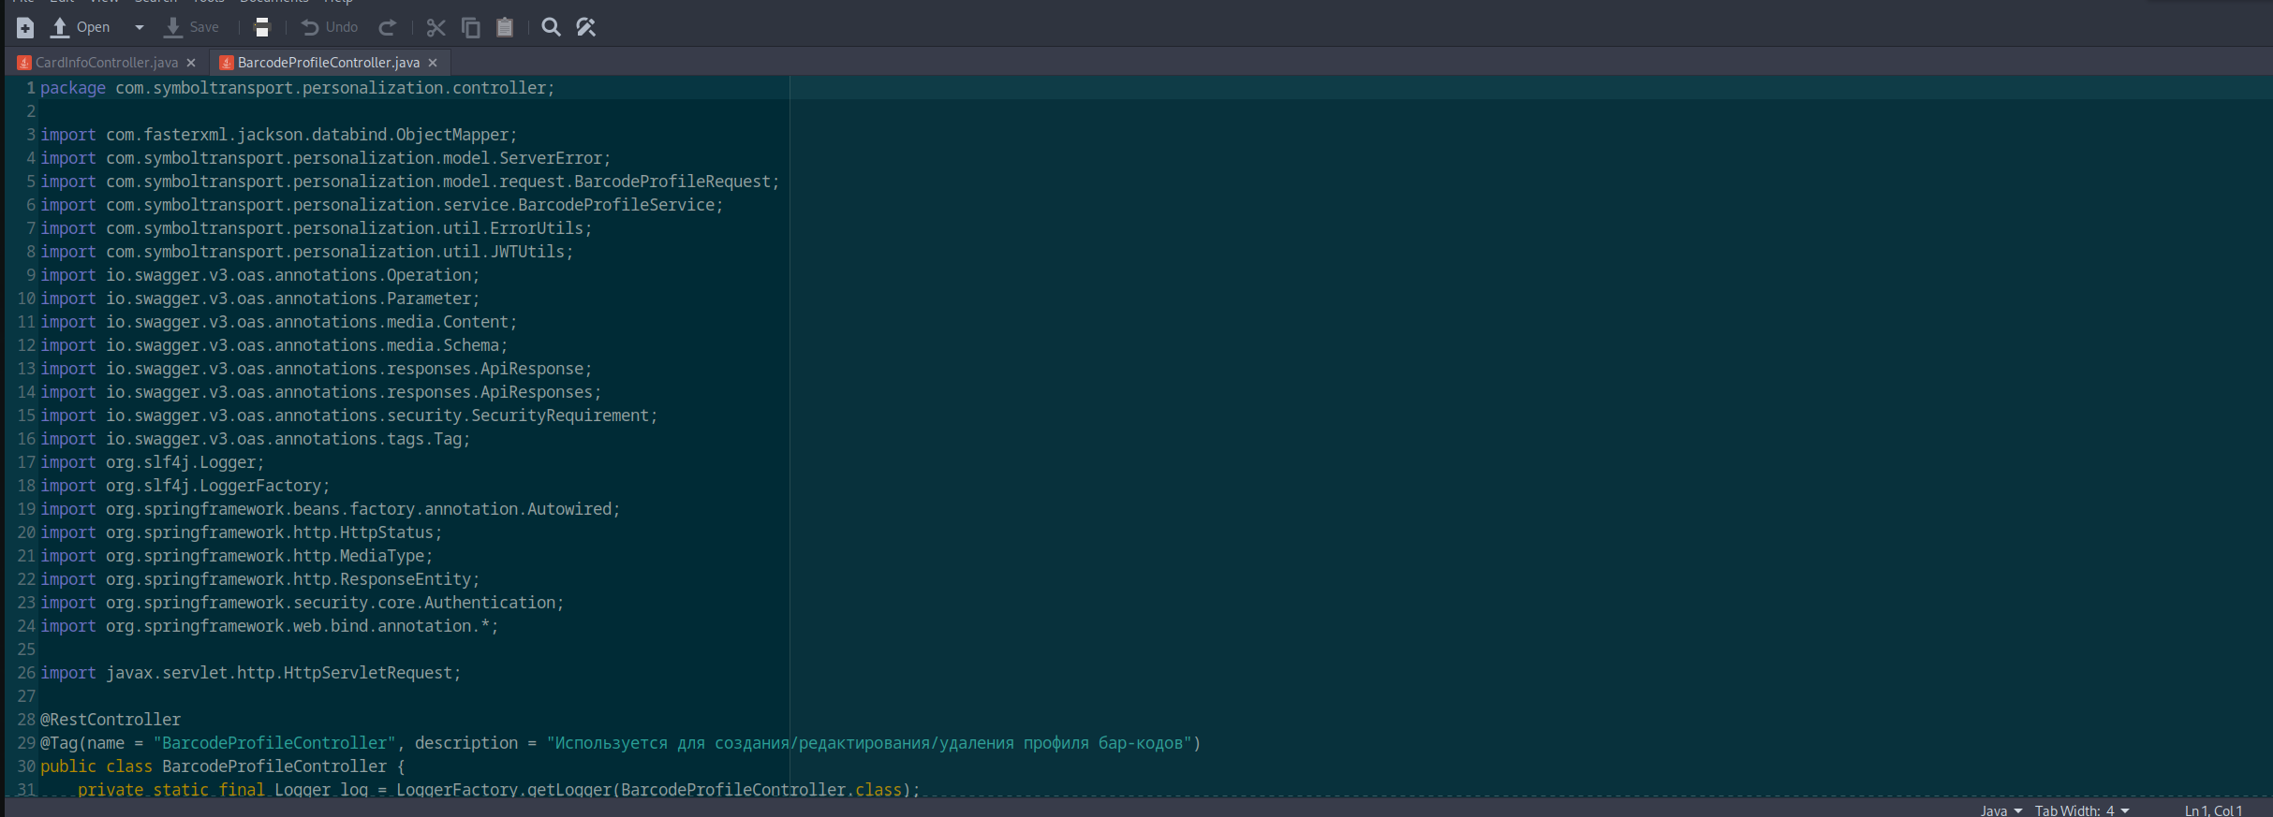Viewport: 2273px width, 817px height.
Task: Select the BarcodeProfileController.java tab
Action: pos(328,63)
